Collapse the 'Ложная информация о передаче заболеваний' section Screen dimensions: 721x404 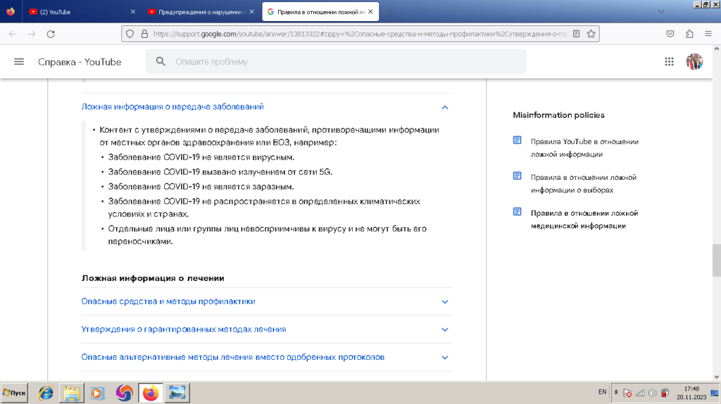(444, 107)
